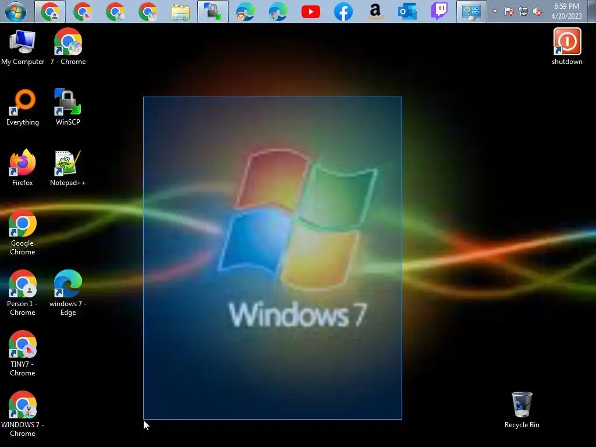Screen dimensions: 596x447
Task: Open File Explorer from the taskbar
Action: point(180,12)
